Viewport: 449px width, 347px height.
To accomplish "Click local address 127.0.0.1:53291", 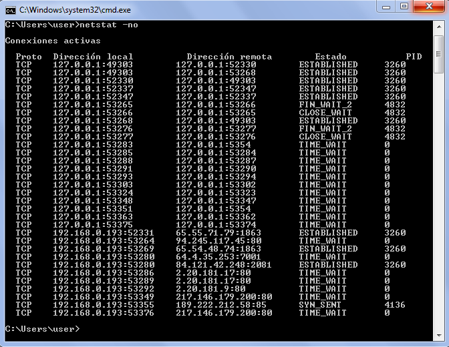I will [93, 169].
